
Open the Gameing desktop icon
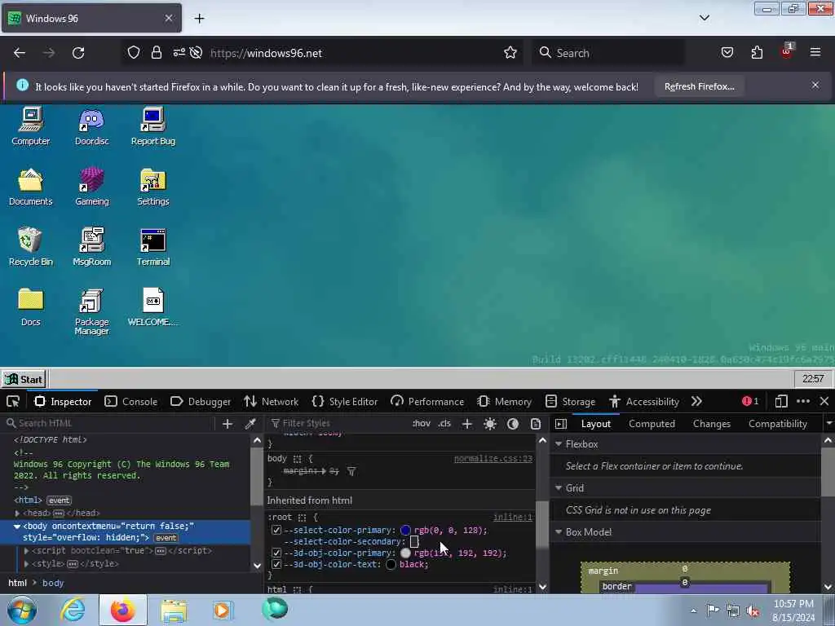[91, 187]
